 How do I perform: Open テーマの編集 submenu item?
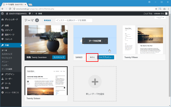pos(7,69)
